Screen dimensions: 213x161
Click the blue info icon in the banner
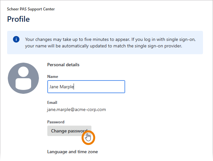pos(16,39)
